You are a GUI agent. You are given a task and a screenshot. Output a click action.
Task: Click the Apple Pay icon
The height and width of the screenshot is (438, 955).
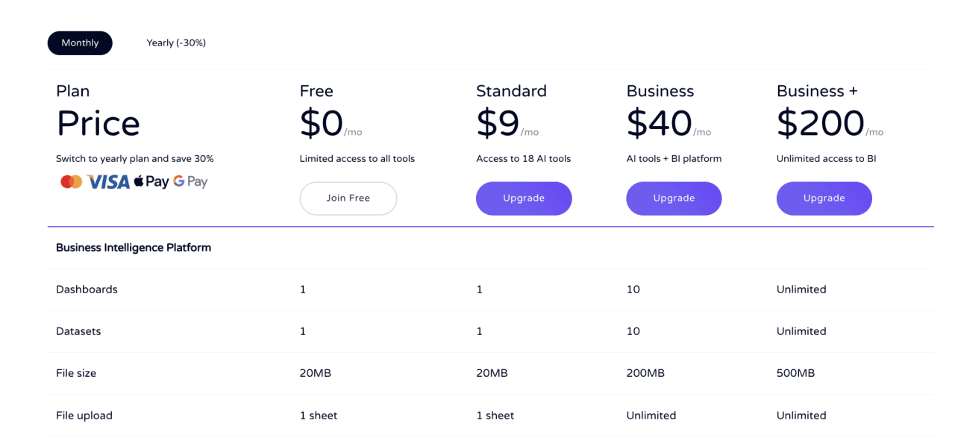151,182
